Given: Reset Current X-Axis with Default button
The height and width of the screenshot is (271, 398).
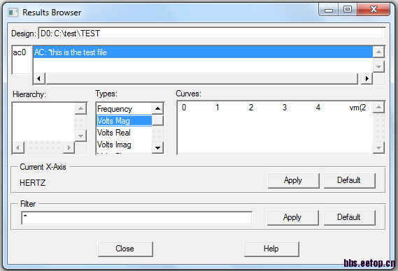Looking at the screenshot, I should pyautogui.click(x=349, y=180).
